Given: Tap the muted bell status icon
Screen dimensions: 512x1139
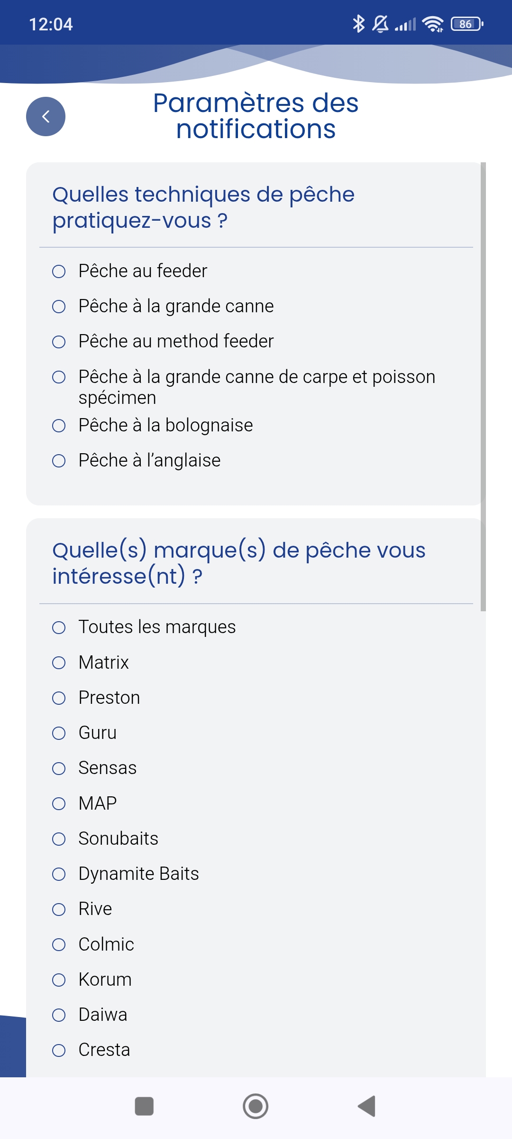Looking at the screenshot, I should 380,24.
